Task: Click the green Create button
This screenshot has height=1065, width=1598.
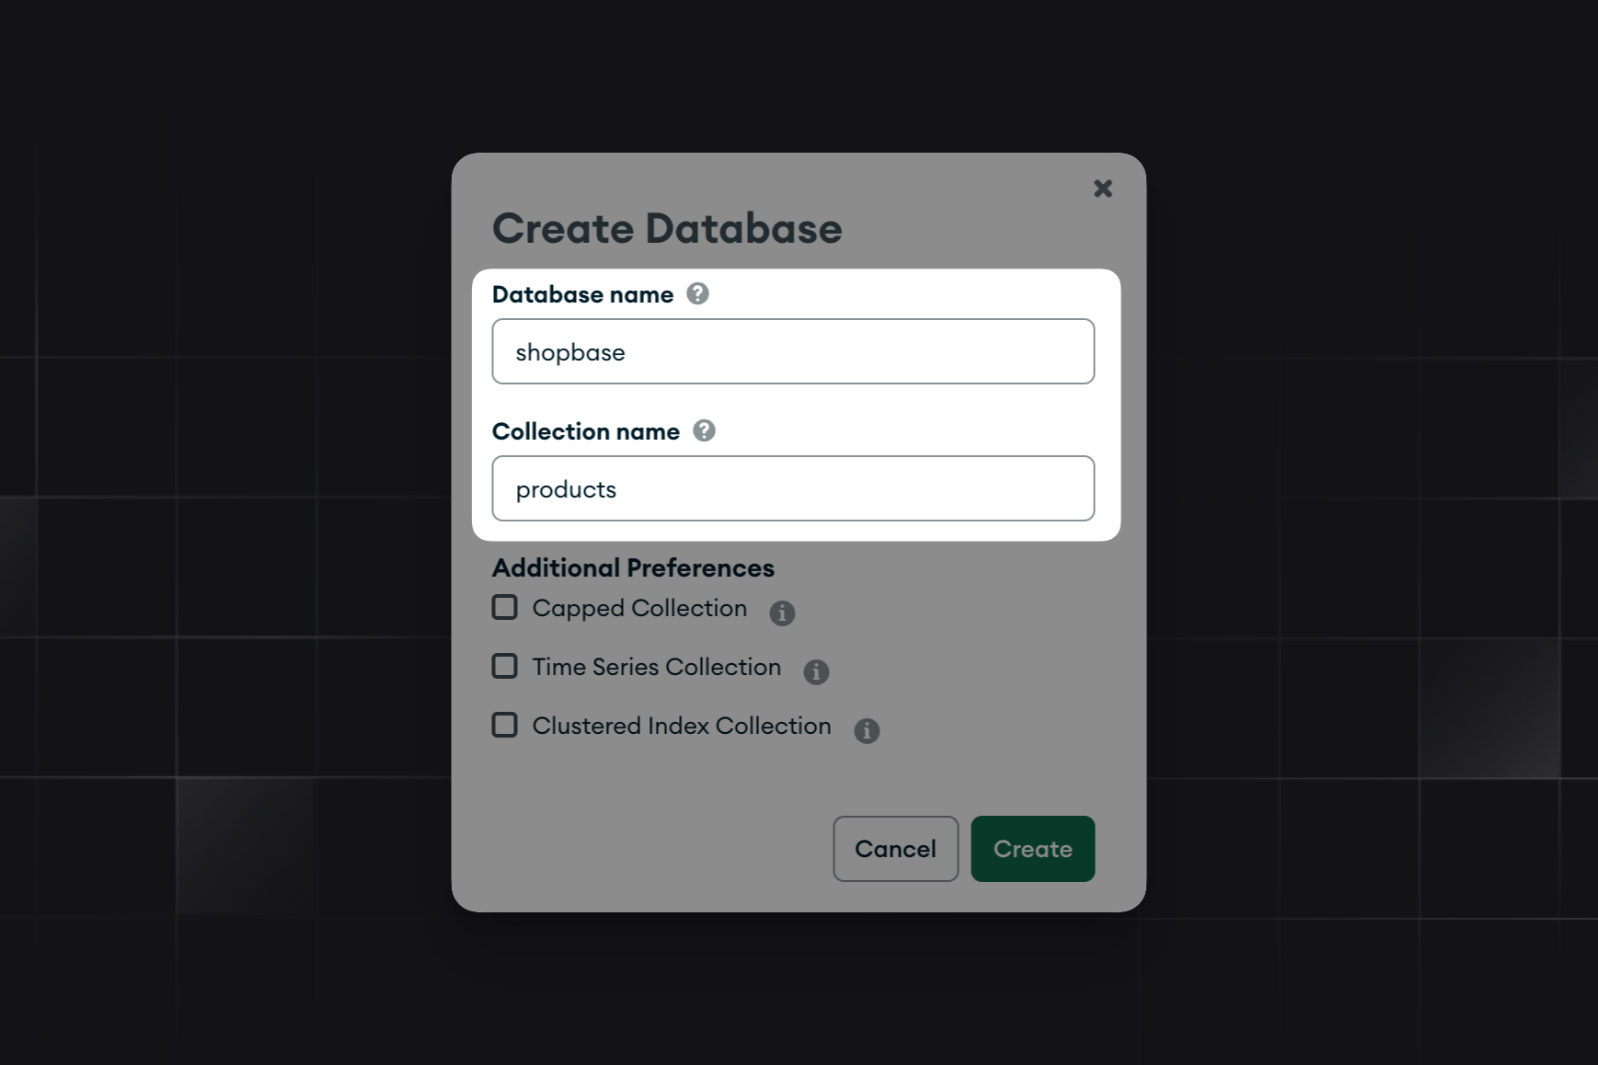Action: coord(1032,849)
